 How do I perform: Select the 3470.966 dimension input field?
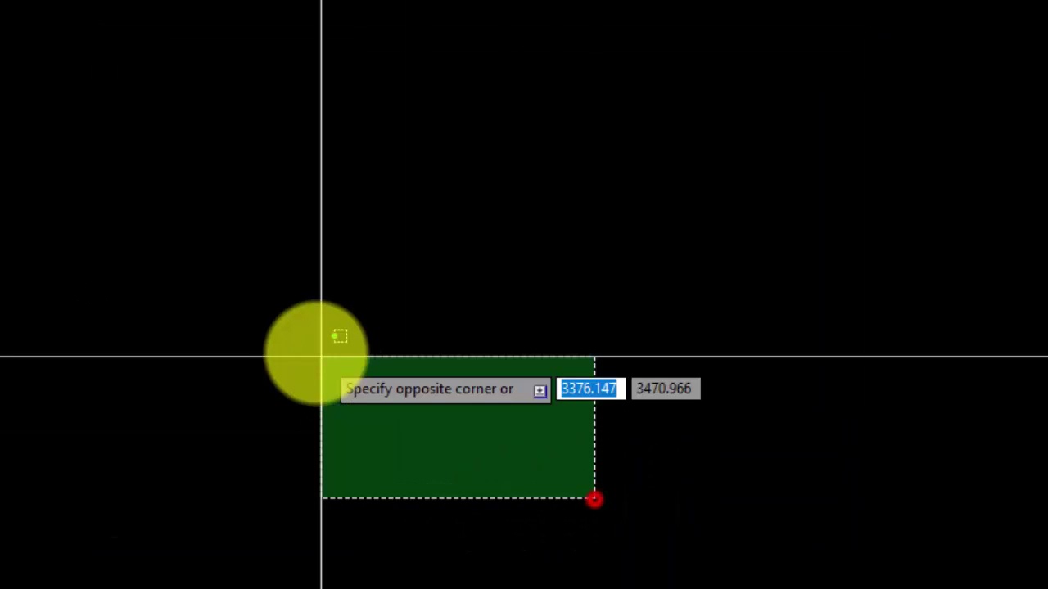coord(665,389)
